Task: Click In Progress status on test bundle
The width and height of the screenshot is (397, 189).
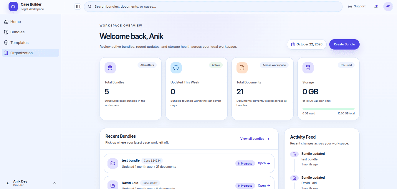Action: coord(245,163)
